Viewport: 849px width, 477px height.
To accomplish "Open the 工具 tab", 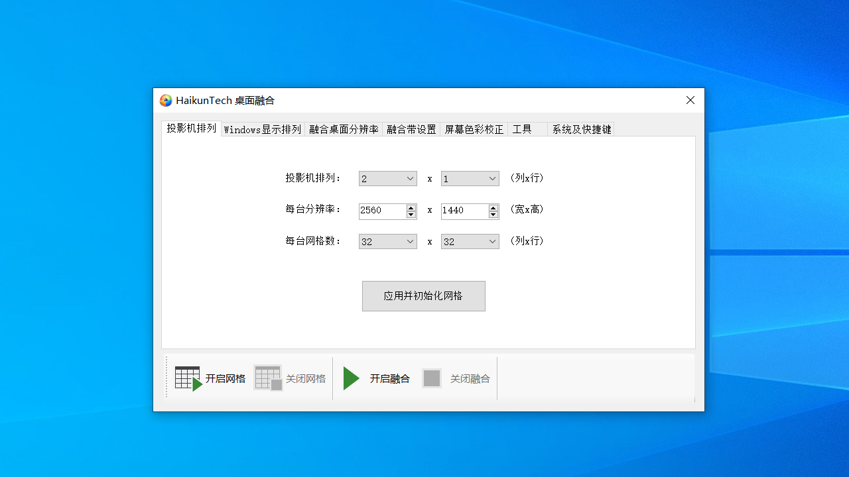I will [x=527, y=129].
